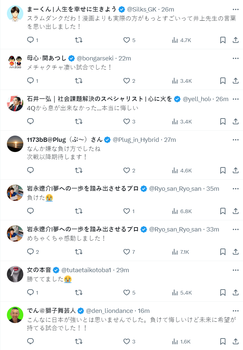The width and height of the screenshot is (243, 350).
Task: Bookmark the 母心·関あつし tweet
Action: pos(223,81)
